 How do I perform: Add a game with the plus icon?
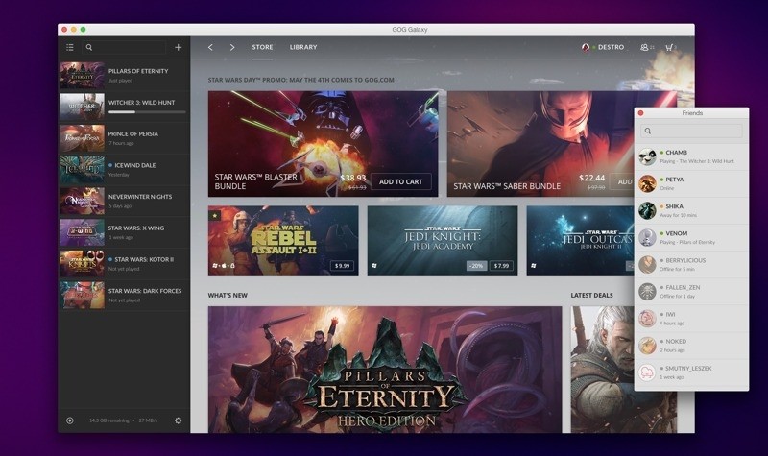179,47
